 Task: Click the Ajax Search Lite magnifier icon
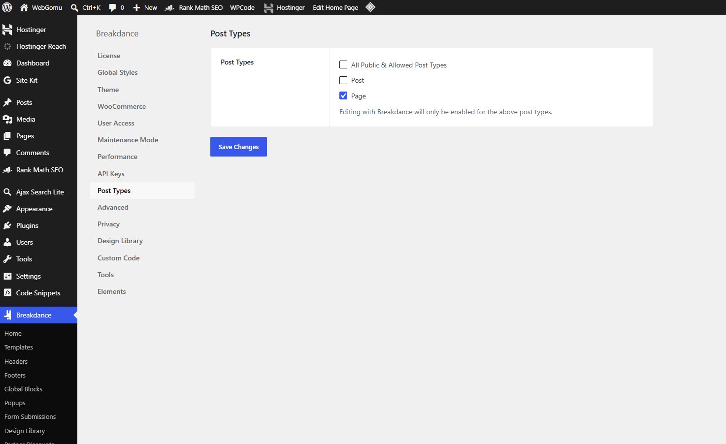(7, 192)
